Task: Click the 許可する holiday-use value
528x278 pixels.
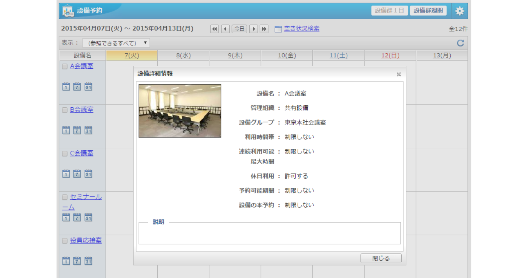Action: [296, 176]
